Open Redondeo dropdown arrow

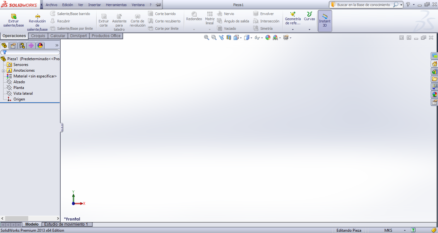(194, 29)
